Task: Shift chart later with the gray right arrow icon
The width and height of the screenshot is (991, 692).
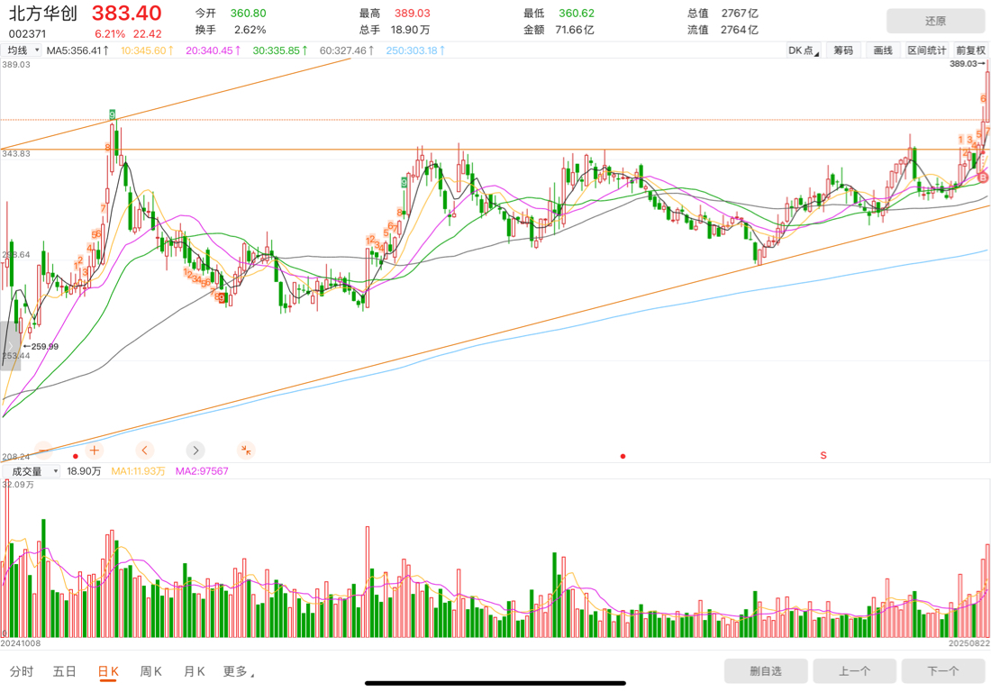Action: point(195,450)
